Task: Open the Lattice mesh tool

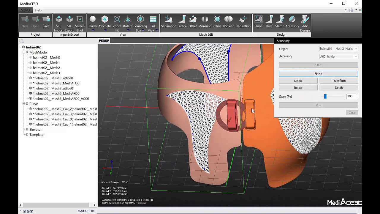Action: 182,22
